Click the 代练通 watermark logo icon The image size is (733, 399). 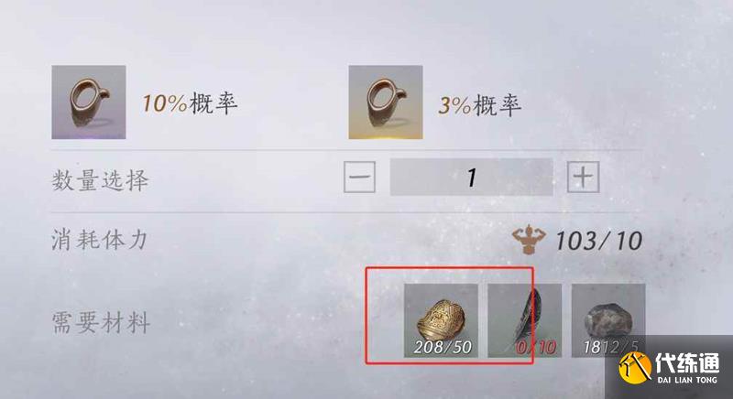(635, 367)
